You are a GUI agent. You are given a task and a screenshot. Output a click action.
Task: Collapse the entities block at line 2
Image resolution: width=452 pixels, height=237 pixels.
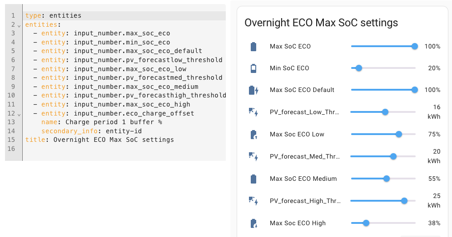pos(19,25)
